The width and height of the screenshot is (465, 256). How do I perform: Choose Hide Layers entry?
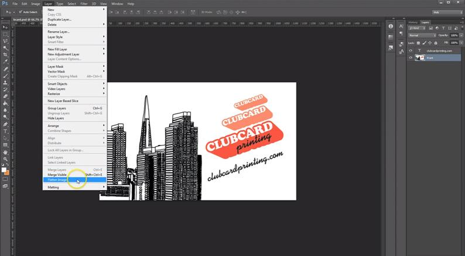point(75,118)
